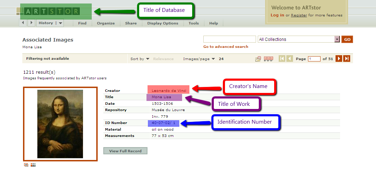Image resolution: width=376 pixels, height=175 pixels.
Task: Jump to last page of results
Action: click(346, 59)
